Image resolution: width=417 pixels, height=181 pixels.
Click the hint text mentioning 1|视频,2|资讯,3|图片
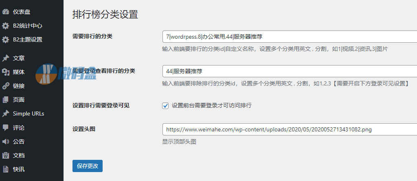(275, 49)
